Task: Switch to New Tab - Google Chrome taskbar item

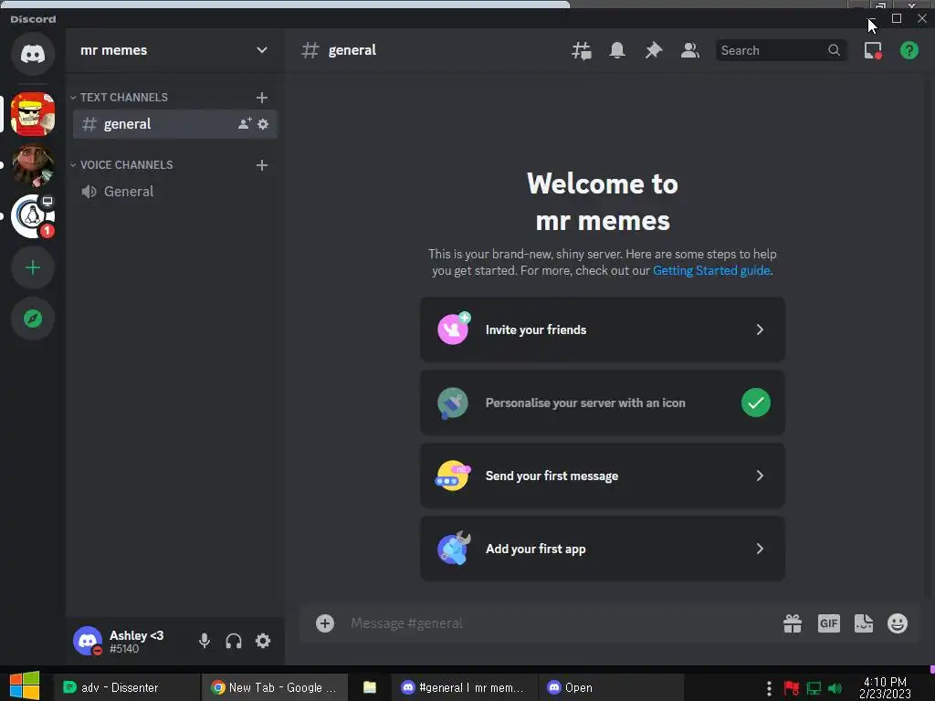Action: [x=274, y=688]
